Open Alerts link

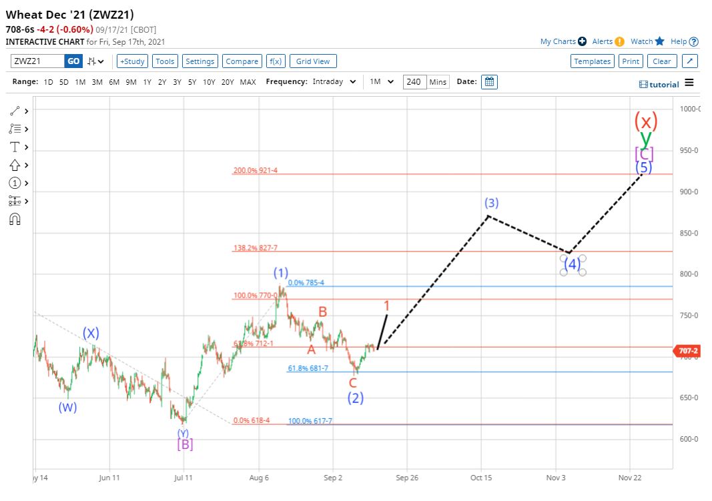point(603,41)
